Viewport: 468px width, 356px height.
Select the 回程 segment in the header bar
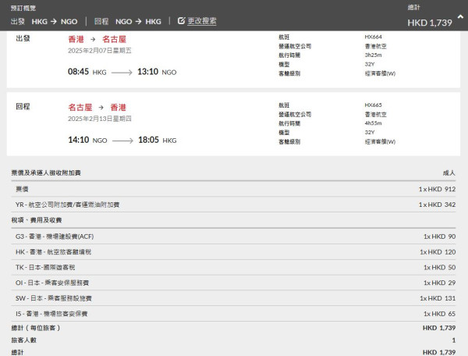101,21
